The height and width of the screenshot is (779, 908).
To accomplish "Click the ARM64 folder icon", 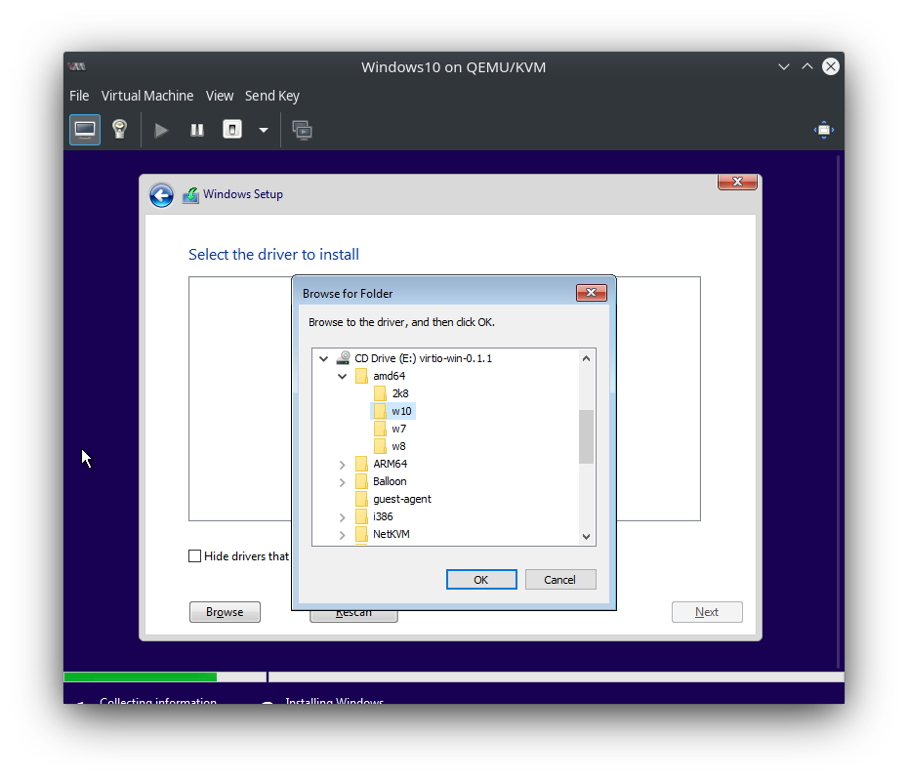I will click(361, 464).
